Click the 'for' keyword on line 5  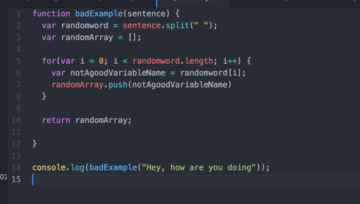(x=49, y=61)
